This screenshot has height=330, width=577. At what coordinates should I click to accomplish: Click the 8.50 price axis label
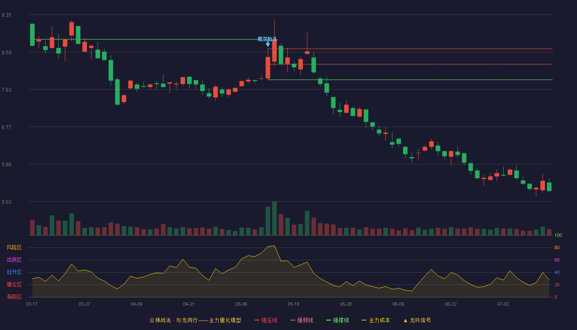pyautogui.click(x=6, y=53)
